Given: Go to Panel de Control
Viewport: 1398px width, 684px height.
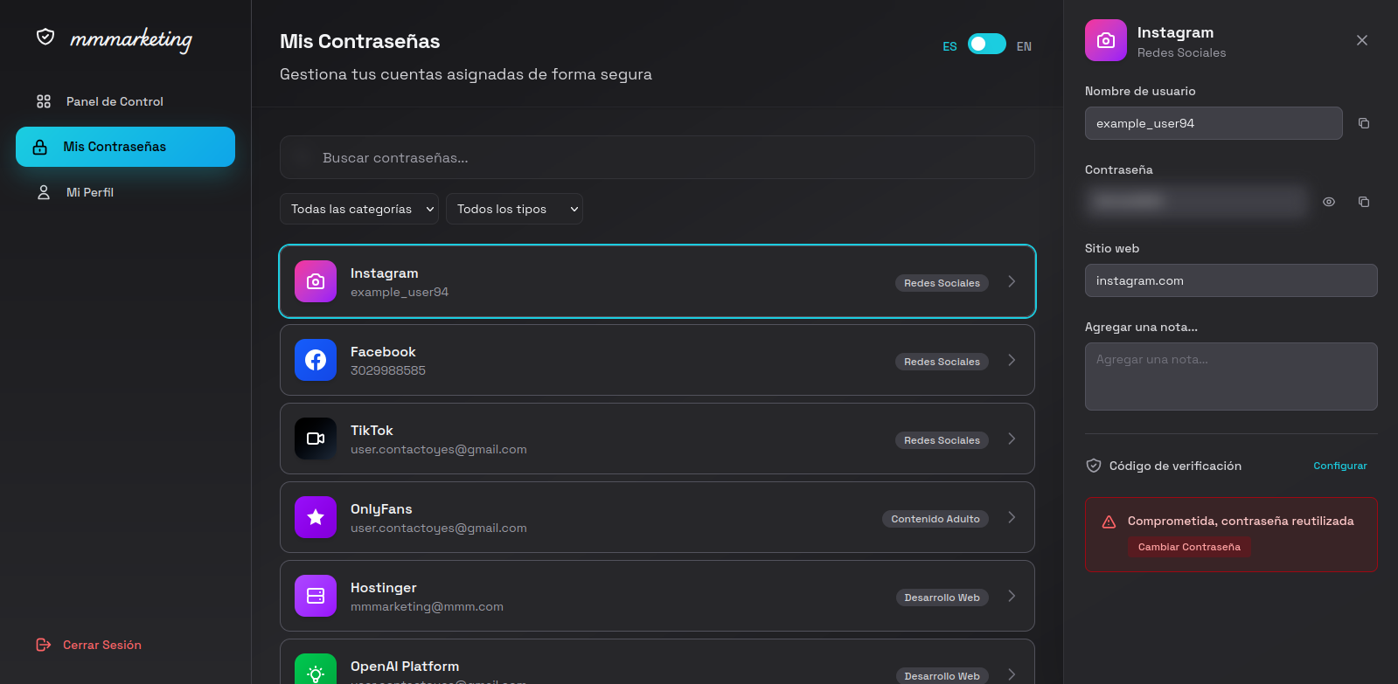Looking at the screenshot, I should pyautogui.click(x=115, y=101).
